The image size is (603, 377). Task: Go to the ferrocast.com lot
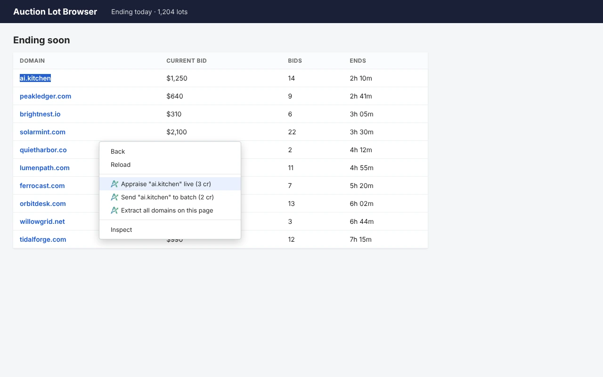[x=42, y=186]
